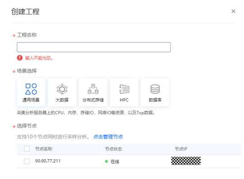Tick the select-all checkbox beside 节点名称
The height and width of the screenshot is (179, 244).
click(27, 149)
